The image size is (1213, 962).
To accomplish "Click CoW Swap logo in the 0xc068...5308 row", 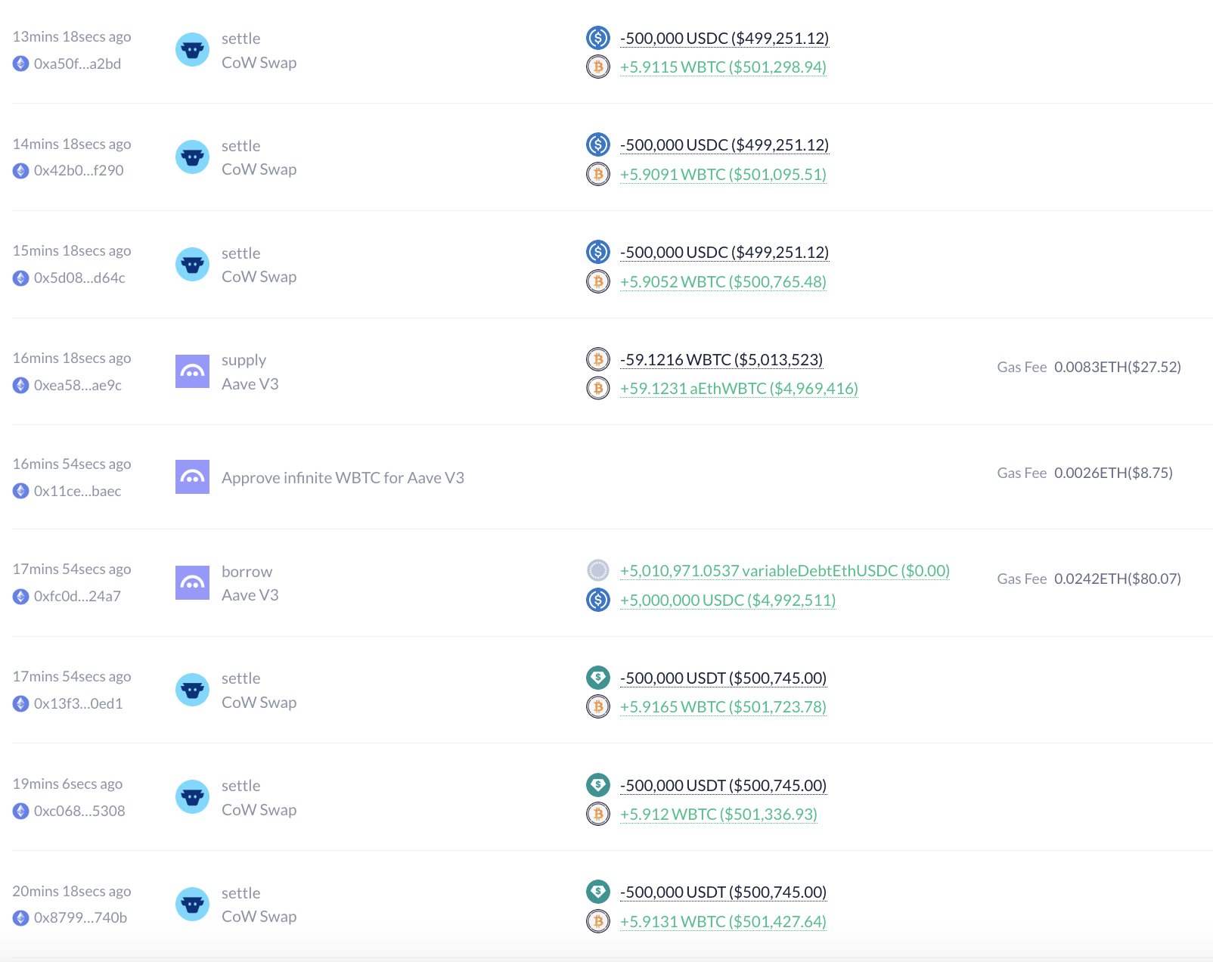I will [x=192, y=797].
